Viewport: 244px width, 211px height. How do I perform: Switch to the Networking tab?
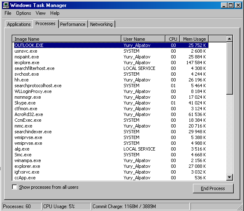coord(101,24)
